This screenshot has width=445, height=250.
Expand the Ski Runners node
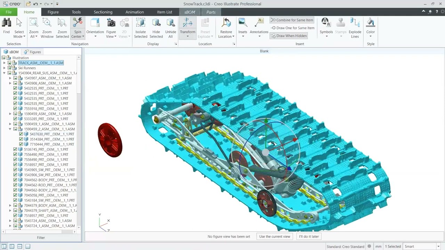click(x=4, y=68)
